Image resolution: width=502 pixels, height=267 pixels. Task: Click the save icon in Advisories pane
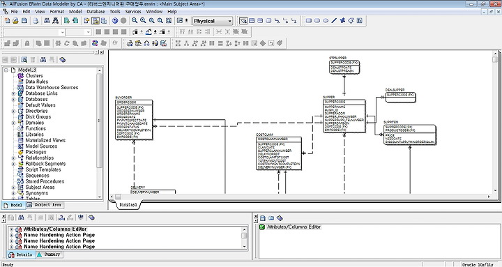point(263,218)
